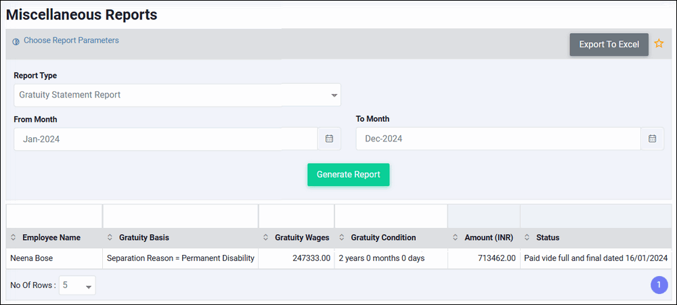Open the No Of Rows dropdown
Image resolution: width=677 pixels, height=305 pixels.
[x=77, y=285]
